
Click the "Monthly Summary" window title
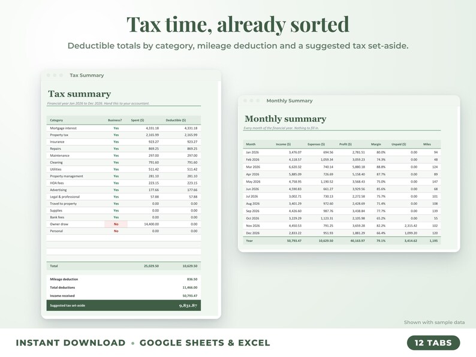(x=290, y=101)
